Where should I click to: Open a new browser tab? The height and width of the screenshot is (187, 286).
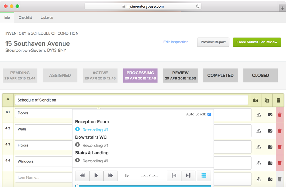coord(282,8)
